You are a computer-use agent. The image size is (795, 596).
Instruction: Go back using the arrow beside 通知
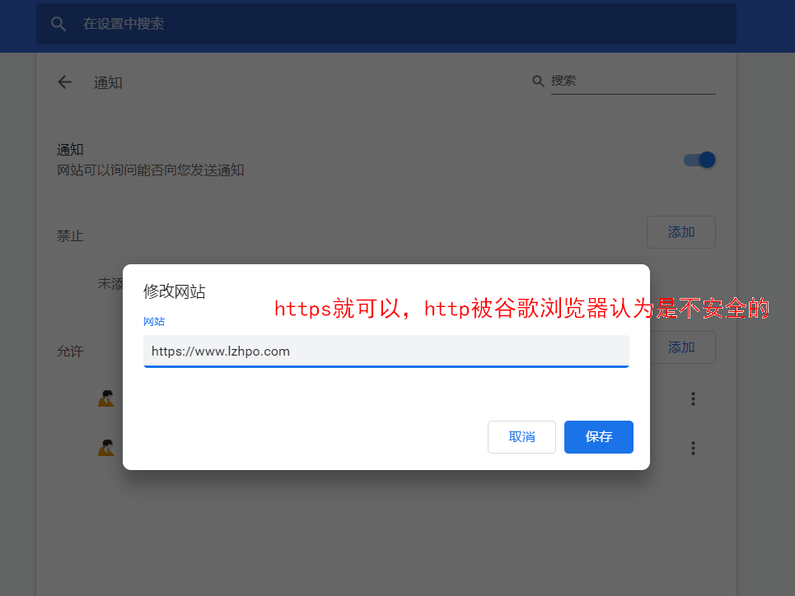point(64,82)
